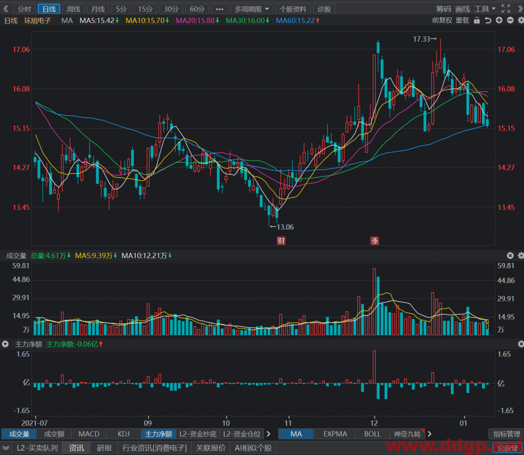Zoom out chart with minus icon

click(x=510, y=20)
